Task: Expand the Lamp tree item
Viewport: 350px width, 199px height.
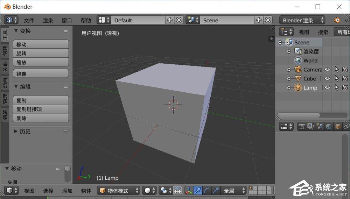Action: pos(289,88)
